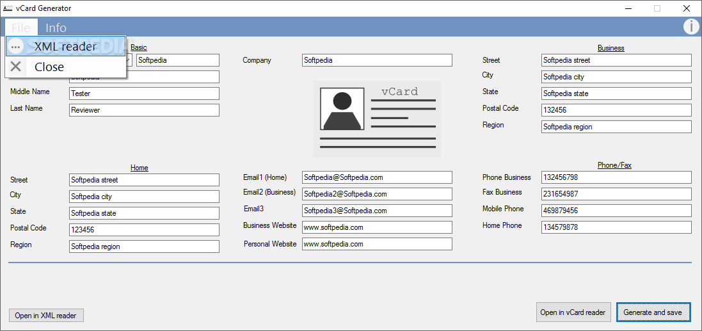Click the Mobile Phone input field

point(616,211)
